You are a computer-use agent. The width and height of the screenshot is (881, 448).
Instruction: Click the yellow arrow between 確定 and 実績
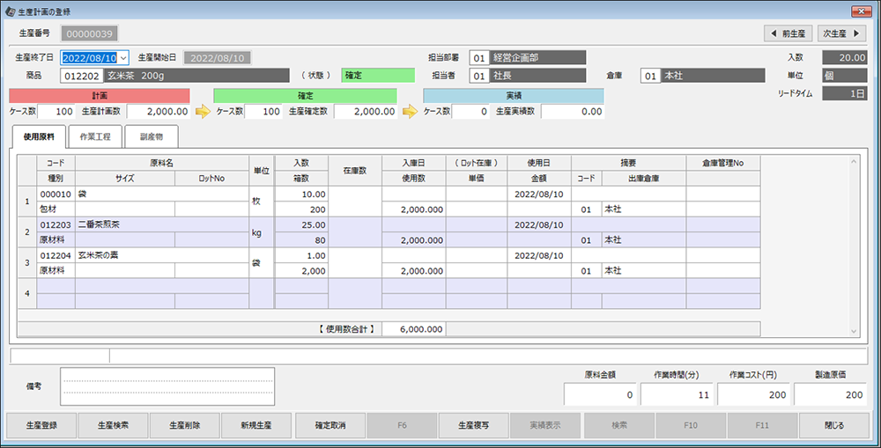tap(410, 112)
